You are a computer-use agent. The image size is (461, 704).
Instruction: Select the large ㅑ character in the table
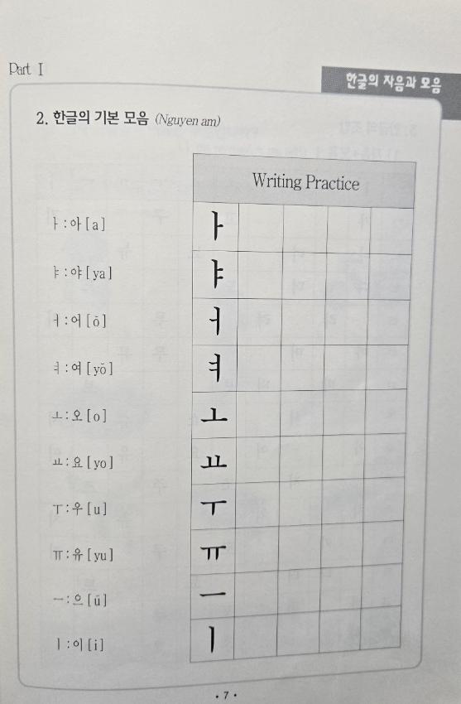coord(217,275)
